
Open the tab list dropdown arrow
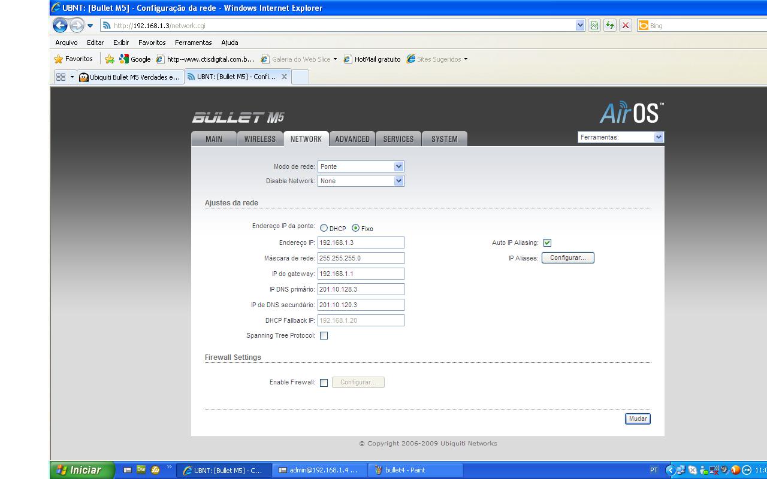72,77
